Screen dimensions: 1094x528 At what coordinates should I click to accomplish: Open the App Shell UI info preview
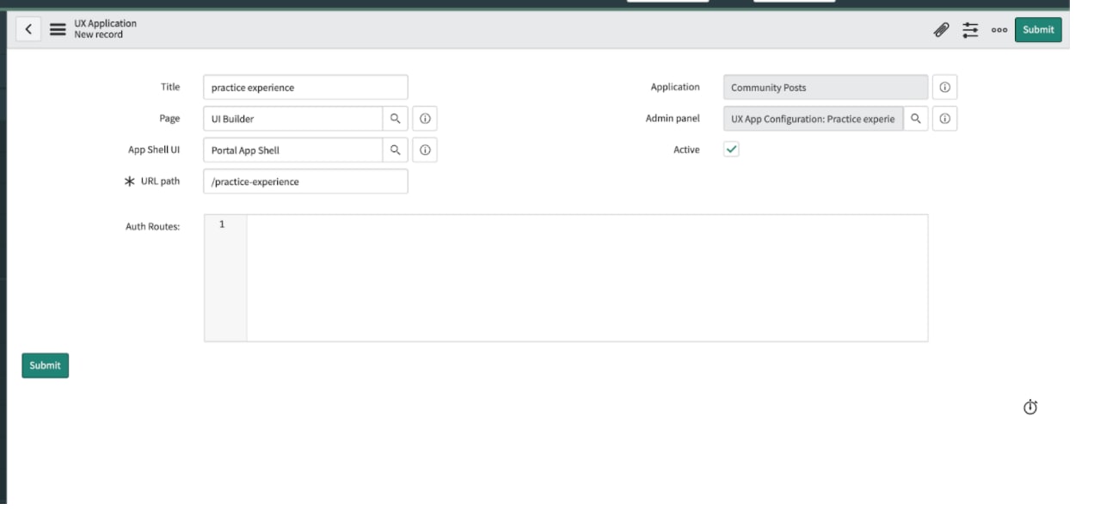coord(426,150)
